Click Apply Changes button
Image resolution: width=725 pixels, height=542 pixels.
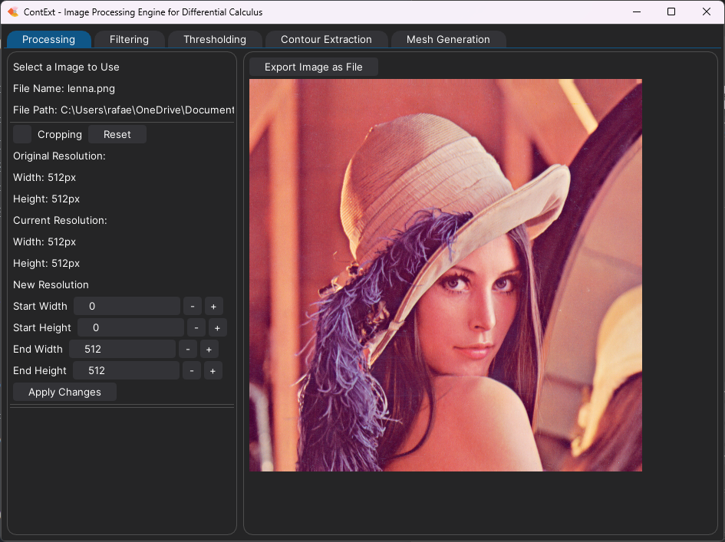(64, 393)
